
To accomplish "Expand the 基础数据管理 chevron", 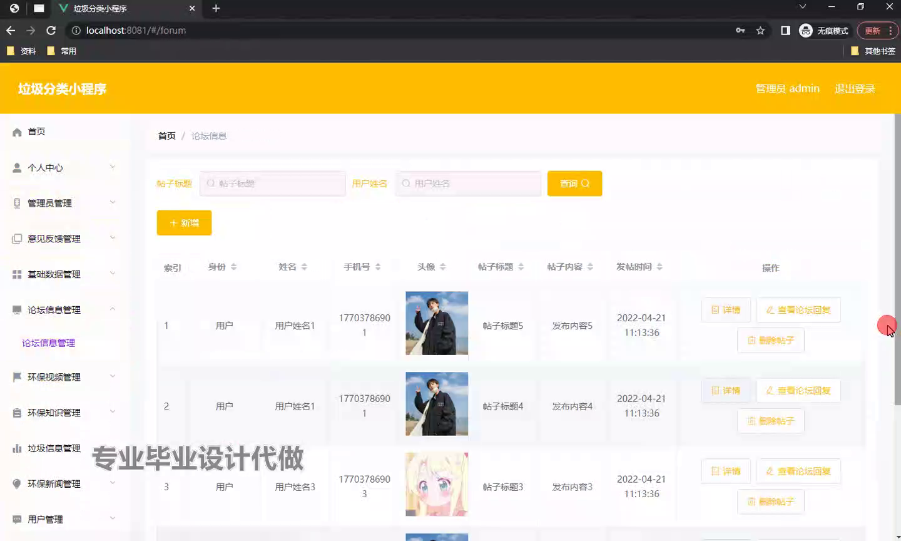I will pyautogui.click(x=113, y=274).
